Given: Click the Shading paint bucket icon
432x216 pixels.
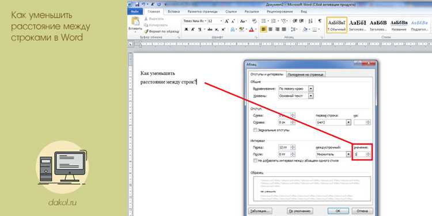Looking at the screenshot, I should (306, 29).
